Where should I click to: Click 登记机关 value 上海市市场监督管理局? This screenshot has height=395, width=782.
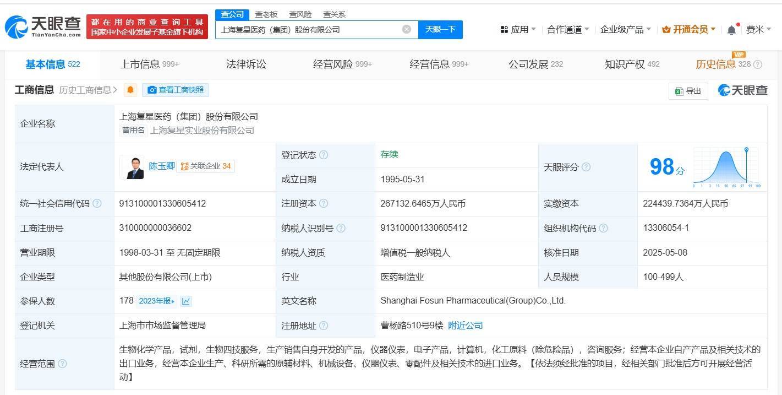(x=162, y=326)
